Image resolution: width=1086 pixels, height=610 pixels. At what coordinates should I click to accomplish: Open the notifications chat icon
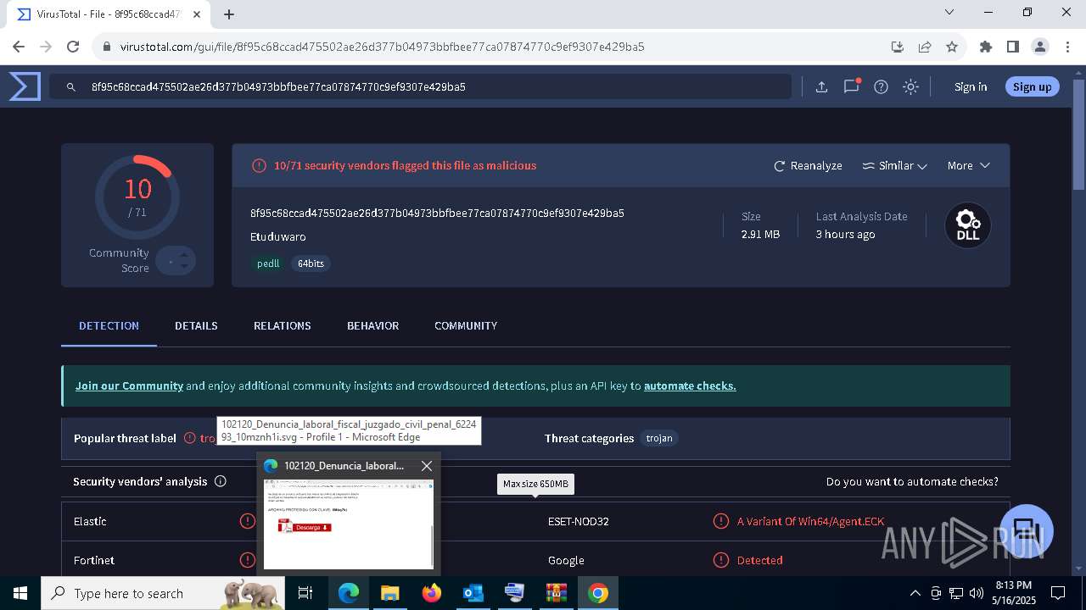(x=851, y=86)
